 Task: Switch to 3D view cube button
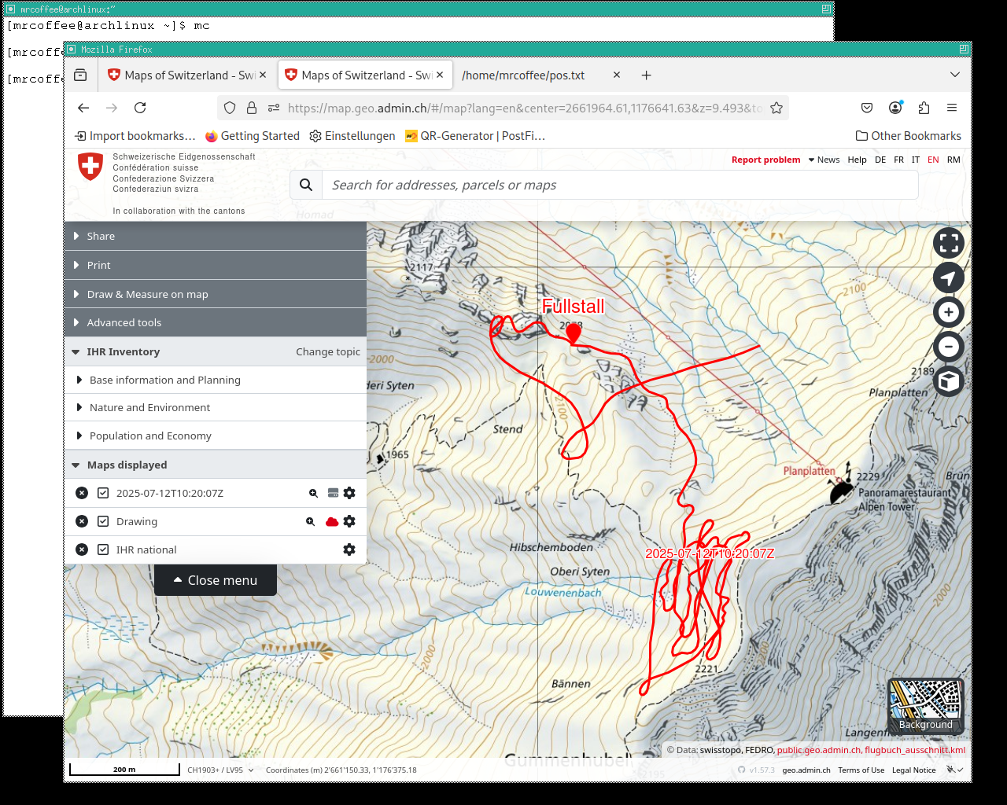(949, 381)
